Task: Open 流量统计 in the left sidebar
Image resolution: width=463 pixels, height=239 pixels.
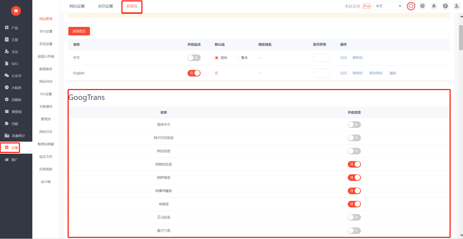Action: click(15, 135)
